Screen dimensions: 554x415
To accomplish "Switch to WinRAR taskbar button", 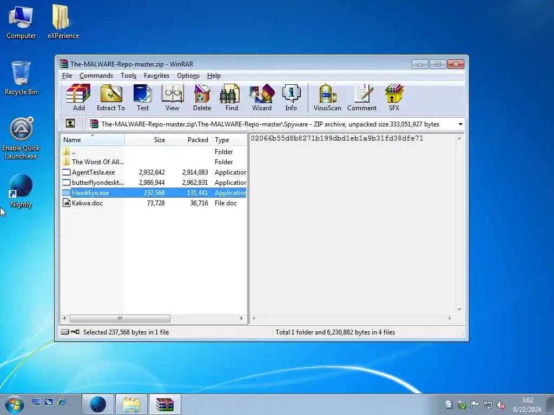I will click(164, 404).
